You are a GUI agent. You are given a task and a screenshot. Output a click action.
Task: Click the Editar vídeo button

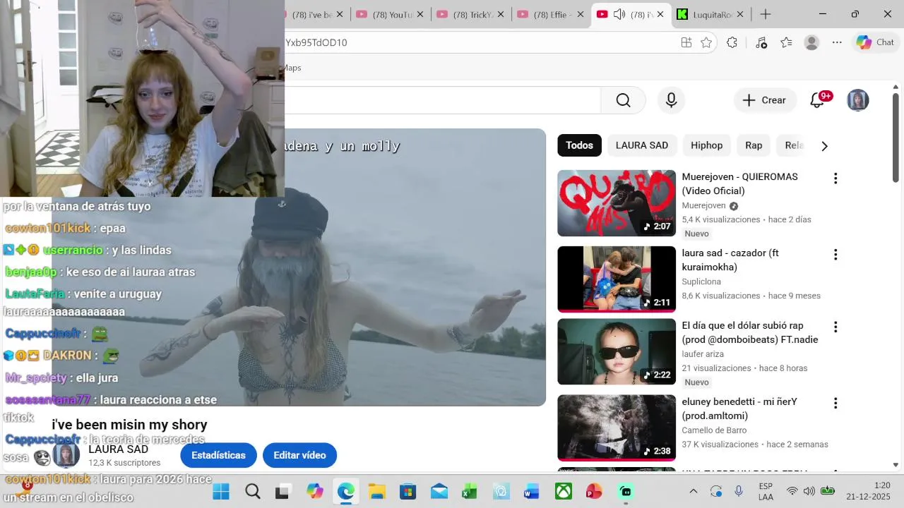[x=299, y=455]
